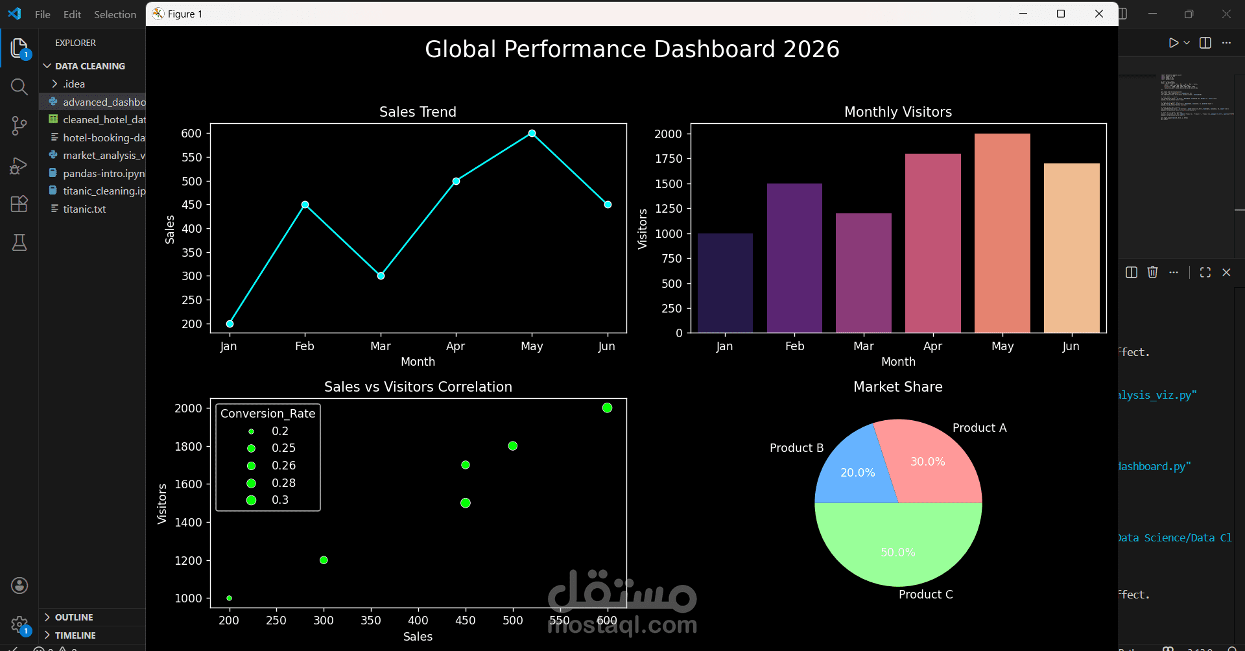Image resolution: width=1245 pixels, height=651 pixels.
Task: Click the 0.2 Conversion_Rate legend marker
Action: 251,431
